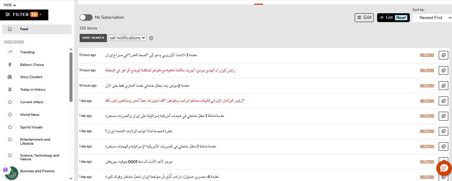Open the orange chat support bubble
Viewport: 452px width, 181px height.
click(444, 168)
